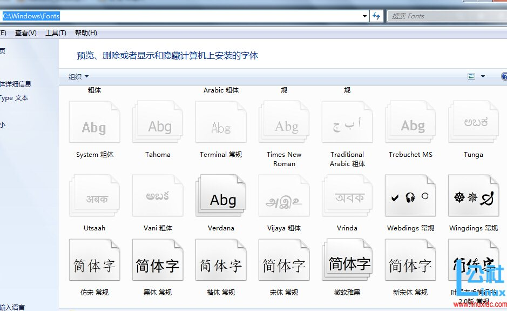Click the change view icon button
The image size is (507, 311).
click(x=471, y=77)
